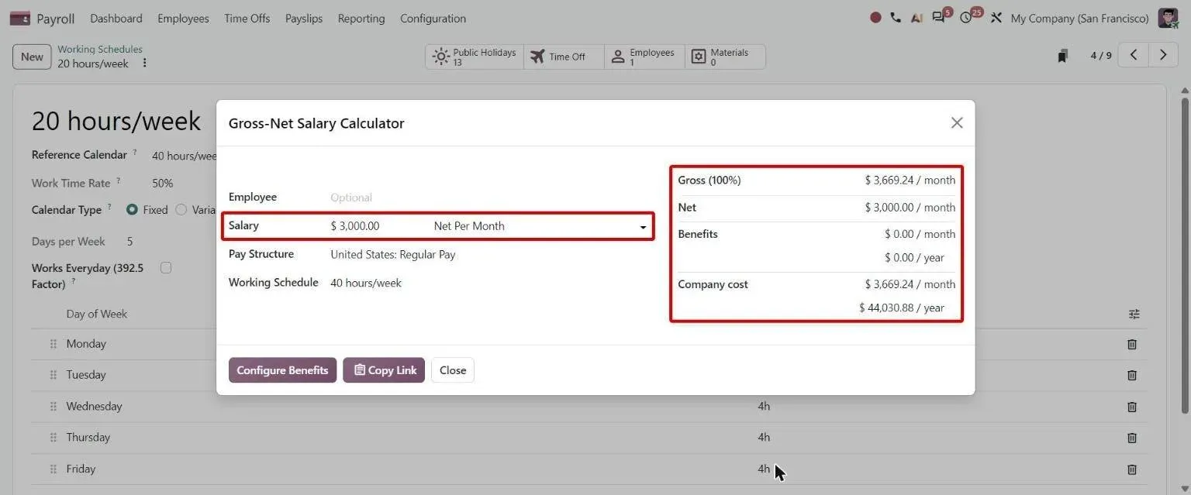Delete the Wednesday row trash icon
The width and height of the screenshot is (1191, 495).
1132,407
